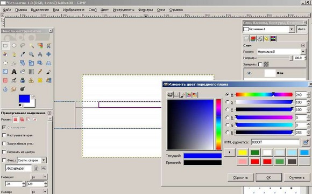This screenshot has height=194, width=312.
Task: Select the Ellipse Select tool
Action: tap(14, 46)
